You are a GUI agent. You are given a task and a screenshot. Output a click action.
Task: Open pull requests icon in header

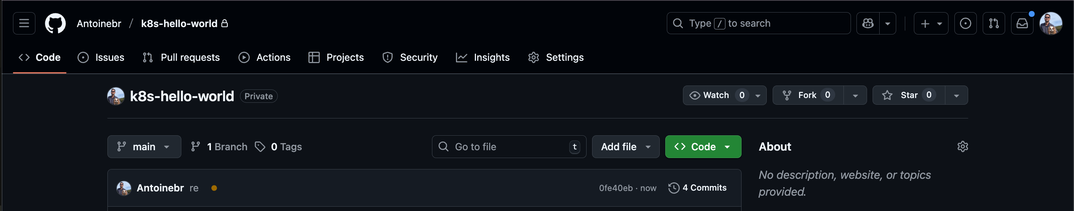coord(993,23)
